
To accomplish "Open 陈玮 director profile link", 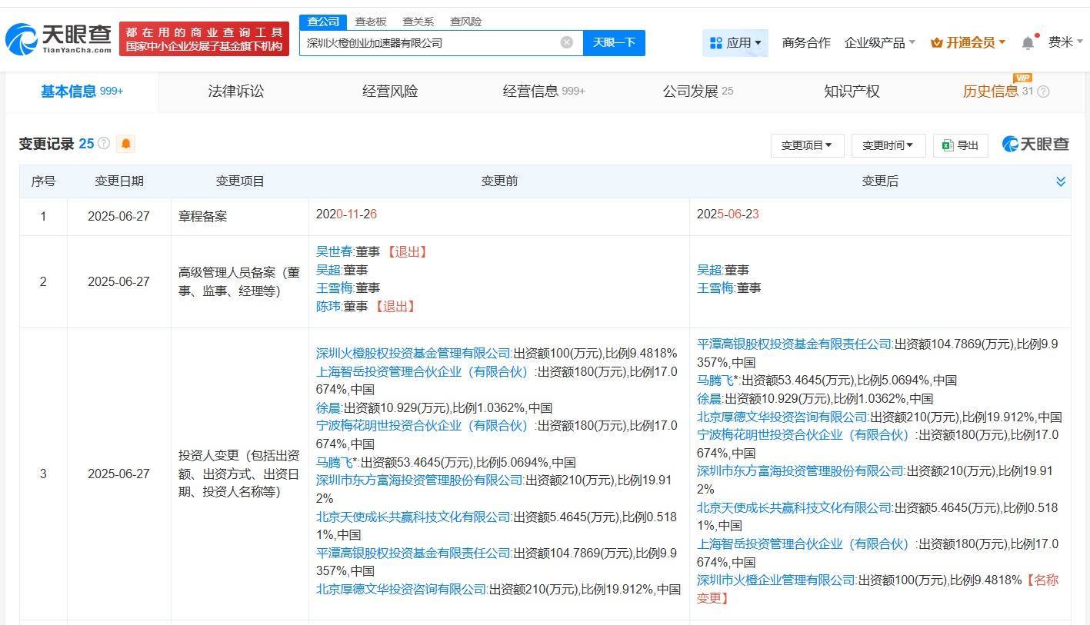I will tap(328, 306).
